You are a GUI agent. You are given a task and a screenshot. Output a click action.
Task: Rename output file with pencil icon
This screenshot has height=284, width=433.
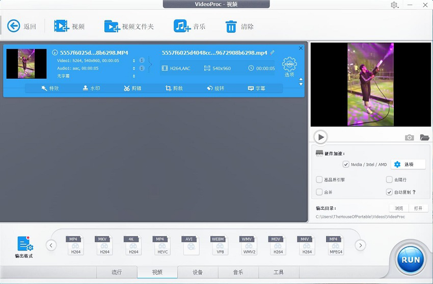[273, 52]
